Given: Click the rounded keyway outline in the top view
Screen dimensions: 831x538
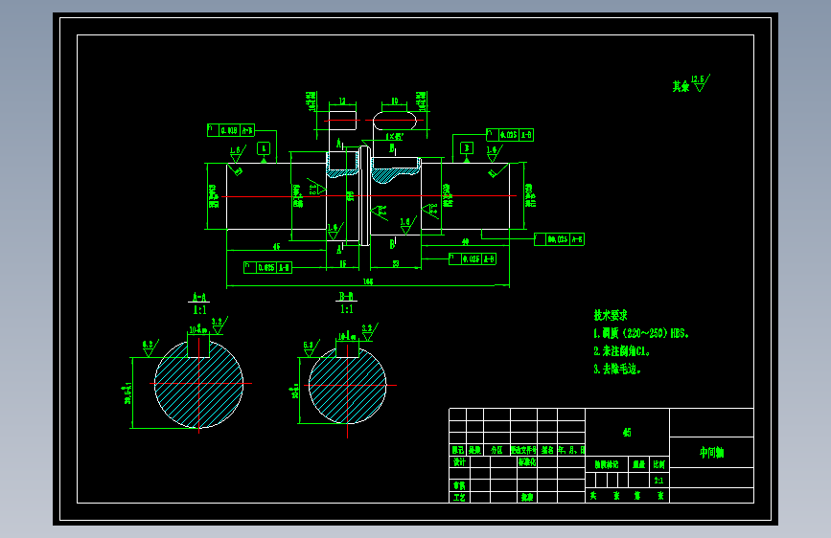Looking at the screenshot, I should pyautogui.click(x=395, y=121).
